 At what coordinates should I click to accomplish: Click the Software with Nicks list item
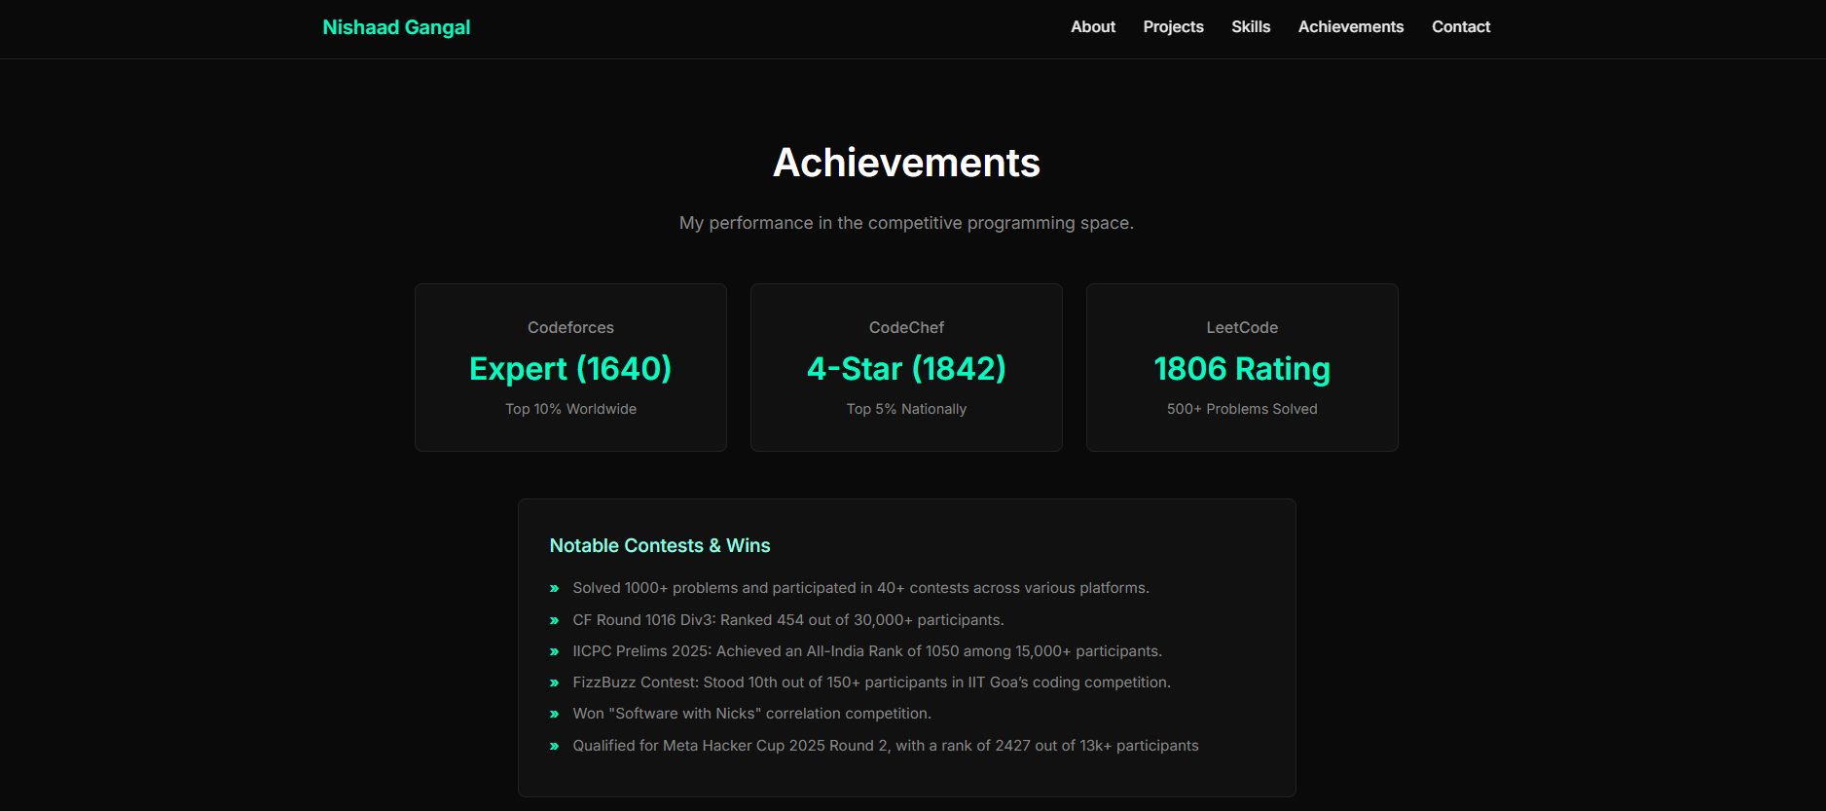(751, 714)
